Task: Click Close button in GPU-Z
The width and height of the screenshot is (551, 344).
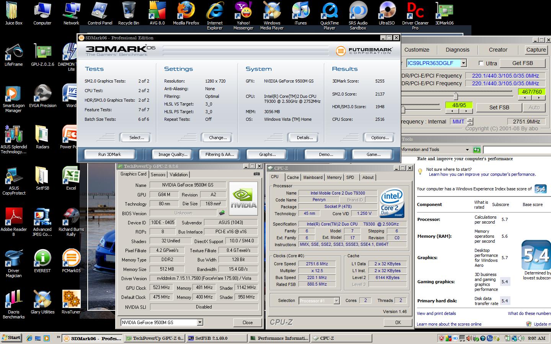Action: (x=248, y=322)
